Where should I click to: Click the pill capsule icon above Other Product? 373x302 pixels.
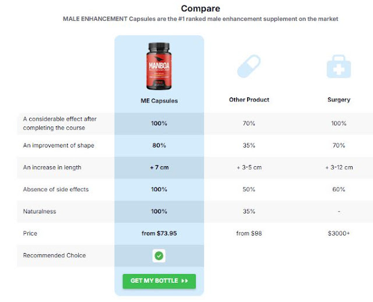[x=249, y=68]
